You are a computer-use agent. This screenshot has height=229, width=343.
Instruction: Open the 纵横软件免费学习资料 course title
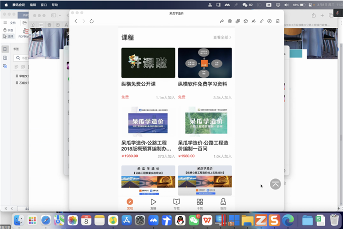[x=202, y=84]
